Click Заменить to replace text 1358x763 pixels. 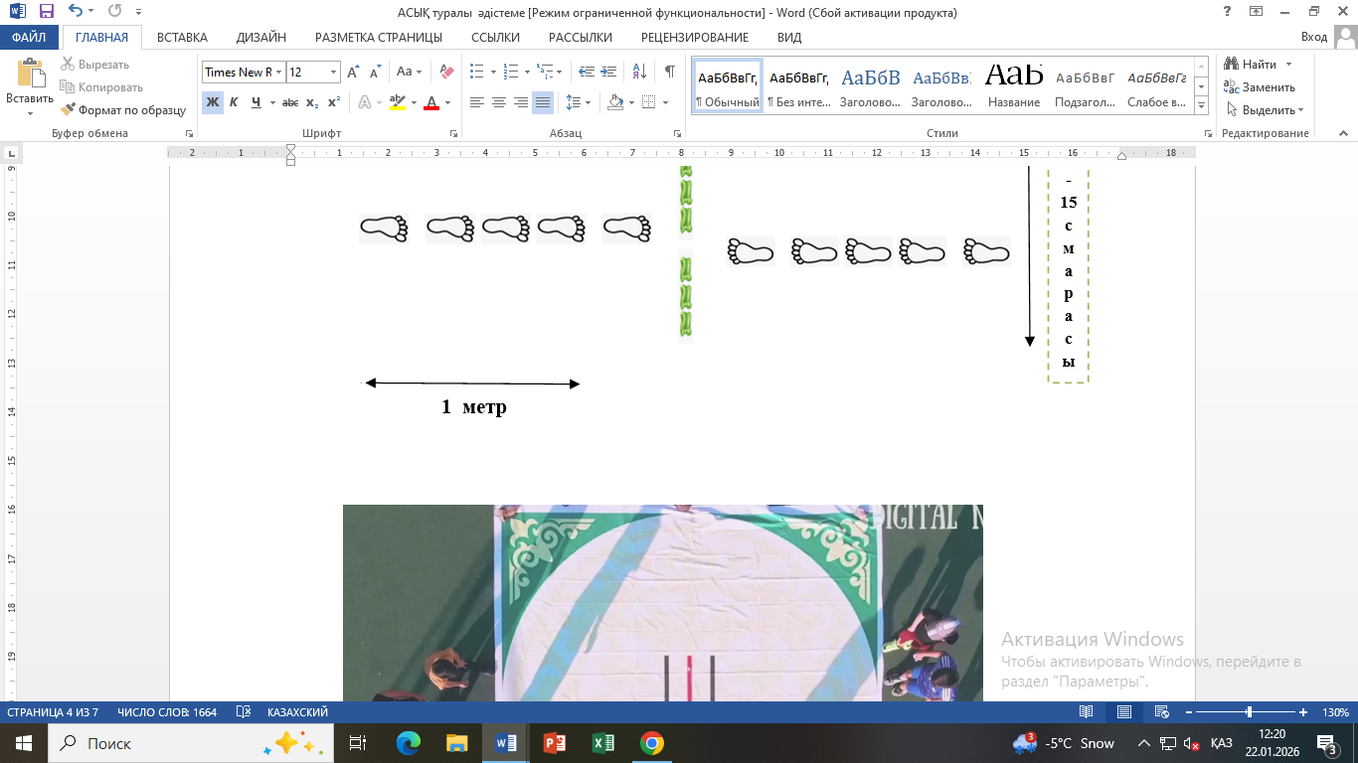point(1261,87)
